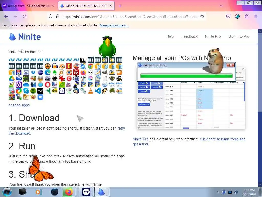The height and width of the screenshot is (197, 262).
Task: Switch to the Yahoo Search Results tab
Action: click(x=29, y=6)
